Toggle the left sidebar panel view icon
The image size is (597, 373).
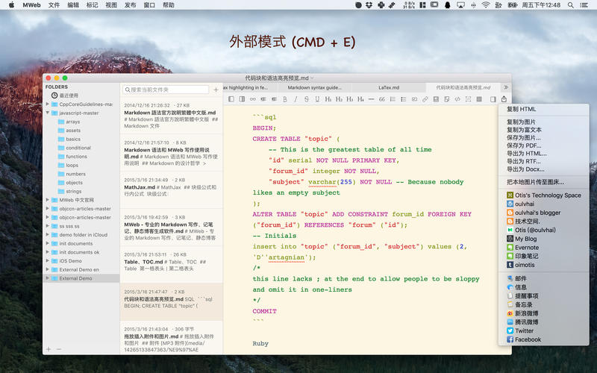[x=231, y=98]
